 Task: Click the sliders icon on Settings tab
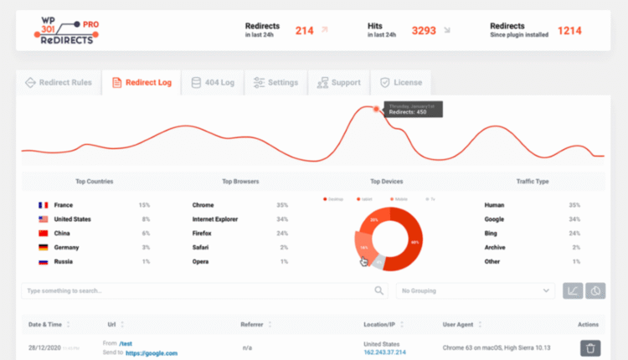click(x=259, y=83)
